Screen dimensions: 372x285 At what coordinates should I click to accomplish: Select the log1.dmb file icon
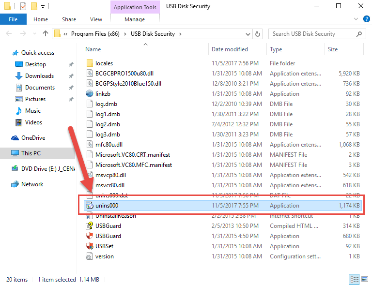click(90, 114)
